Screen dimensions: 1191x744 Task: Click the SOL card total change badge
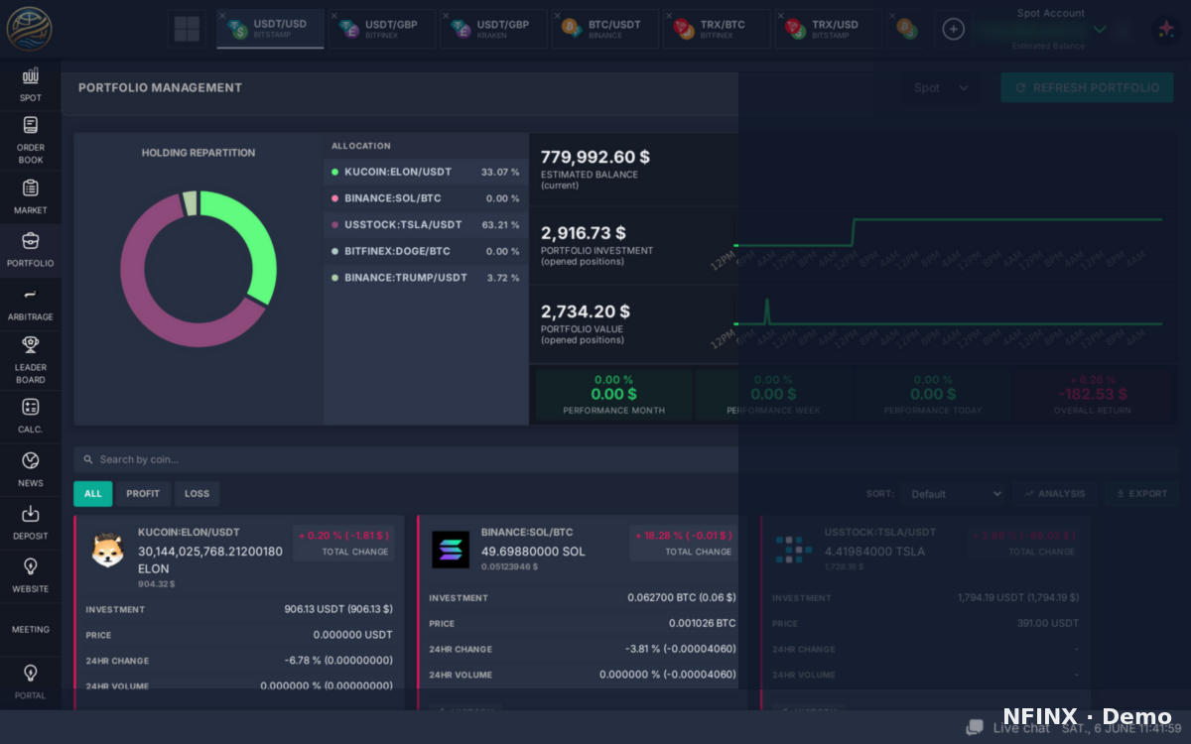(x=685, y=543)
